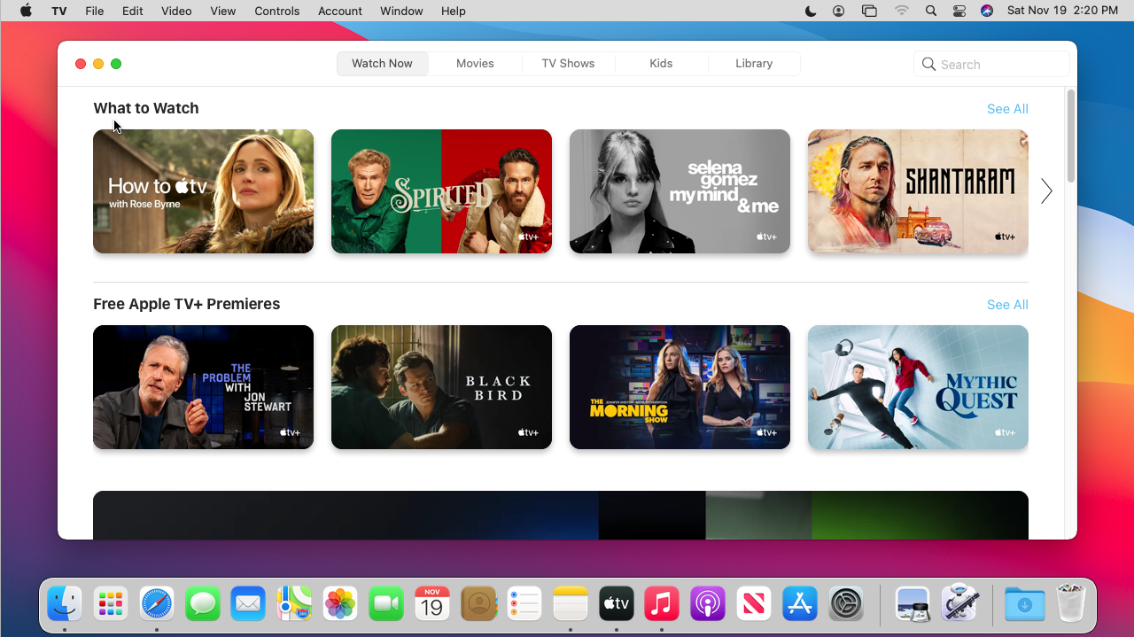1134x637 pixels.
Task: Open the Music app in the Dock
Action: pos(662,604)
